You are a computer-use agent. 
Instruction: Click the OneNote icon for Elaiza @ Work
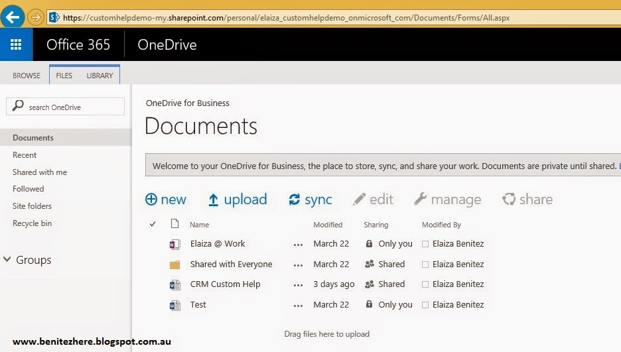(174, 245)
